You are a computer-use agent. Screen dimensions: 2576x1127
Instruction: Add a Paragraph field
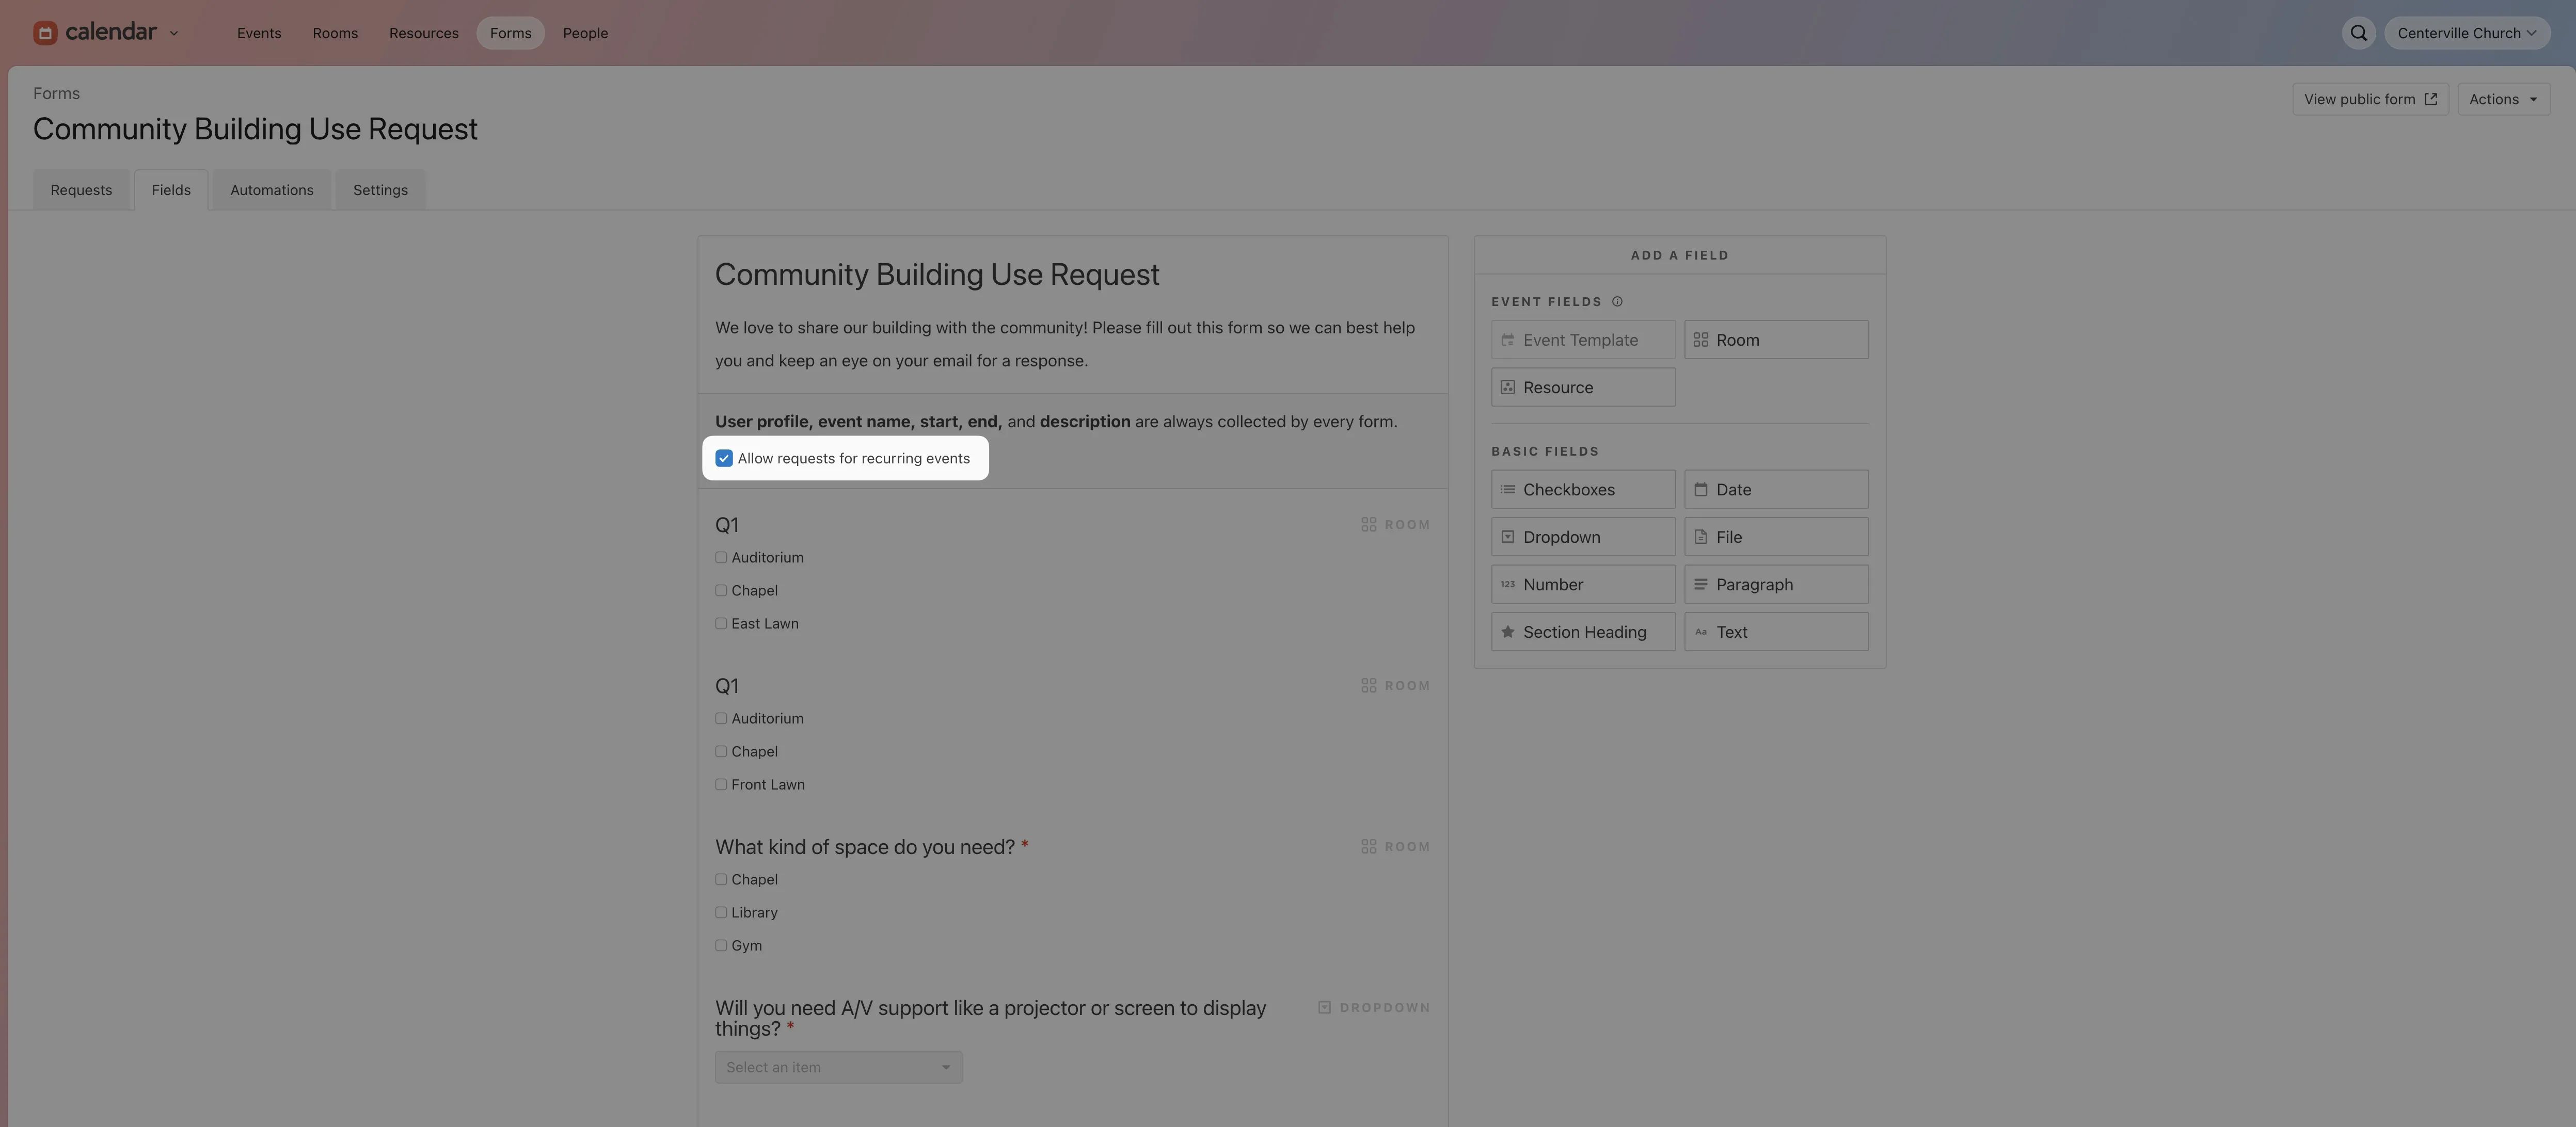[x=1776, y=584]
